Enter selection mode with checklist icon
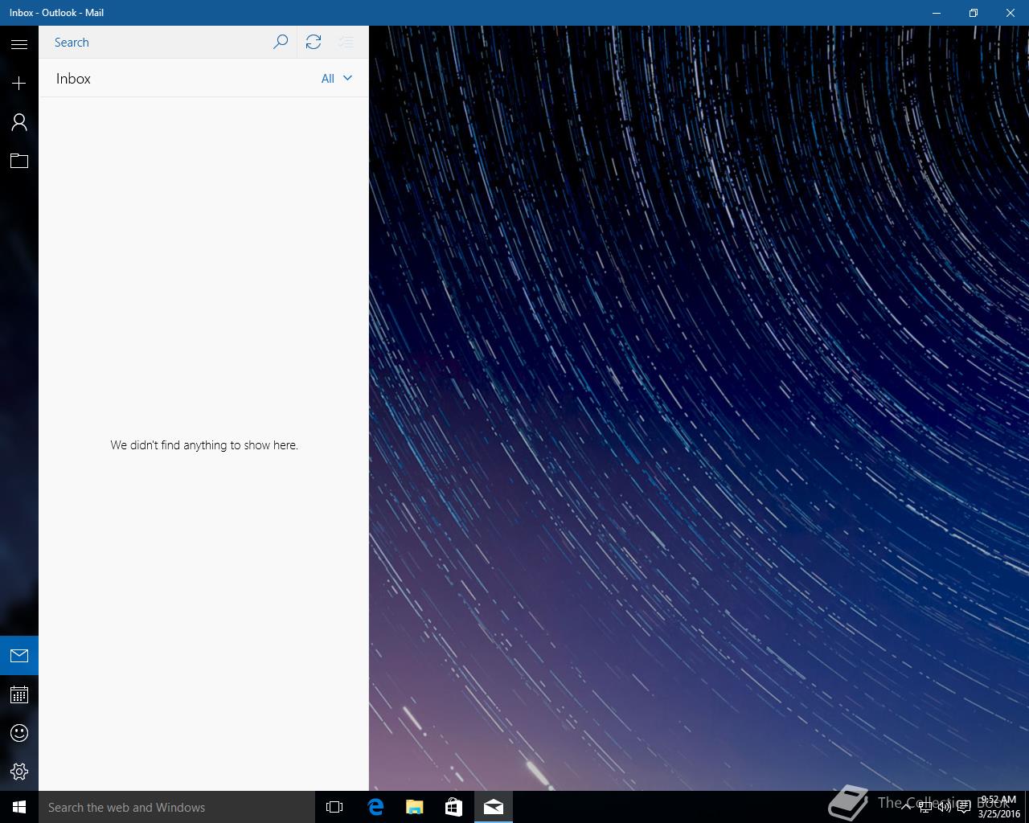This screenshot has width=1029, height=823. (x=346, y=42)
